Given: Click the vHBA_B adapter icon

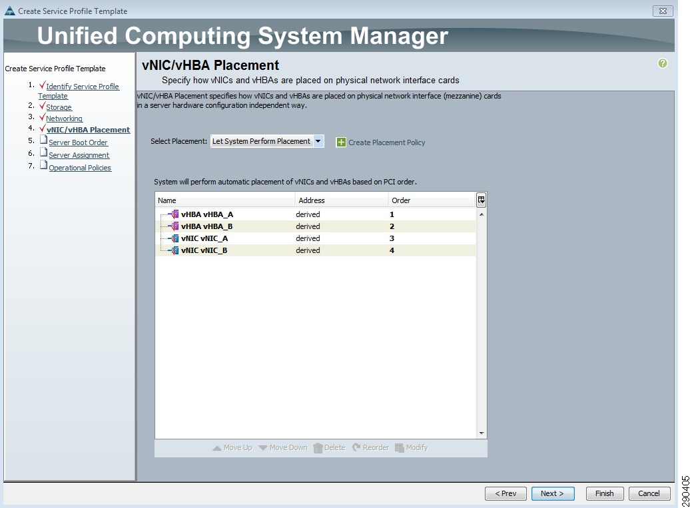Looking at the screenshot, I should click(174, 226).
